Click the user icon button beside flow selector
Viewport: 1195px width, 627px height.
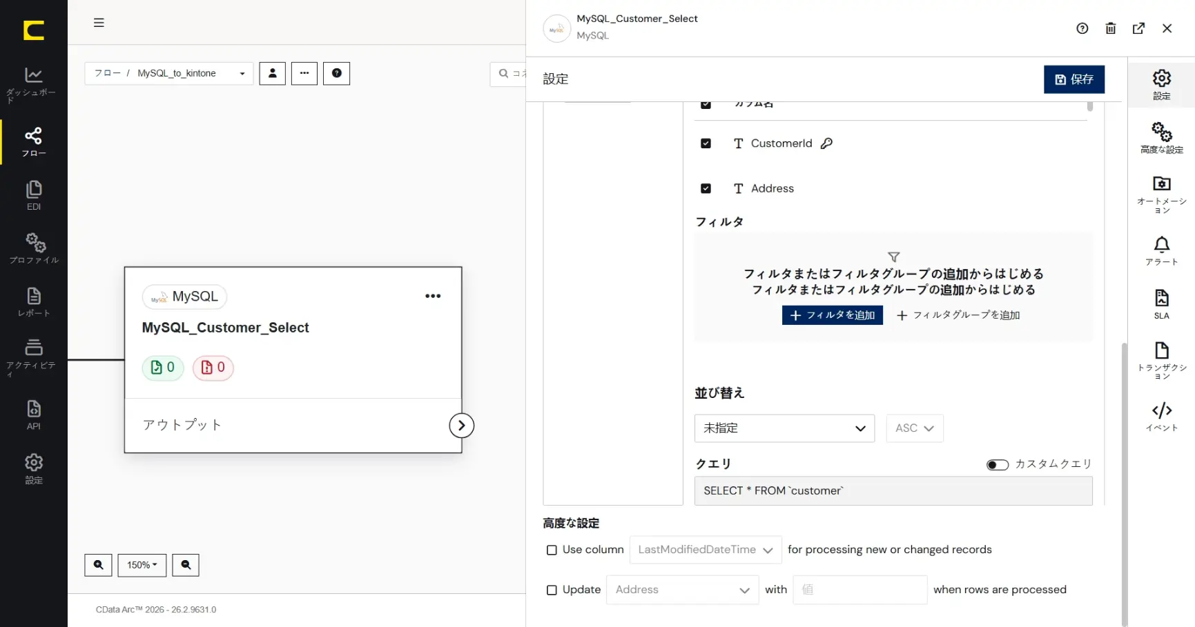(x=273, y=73)
